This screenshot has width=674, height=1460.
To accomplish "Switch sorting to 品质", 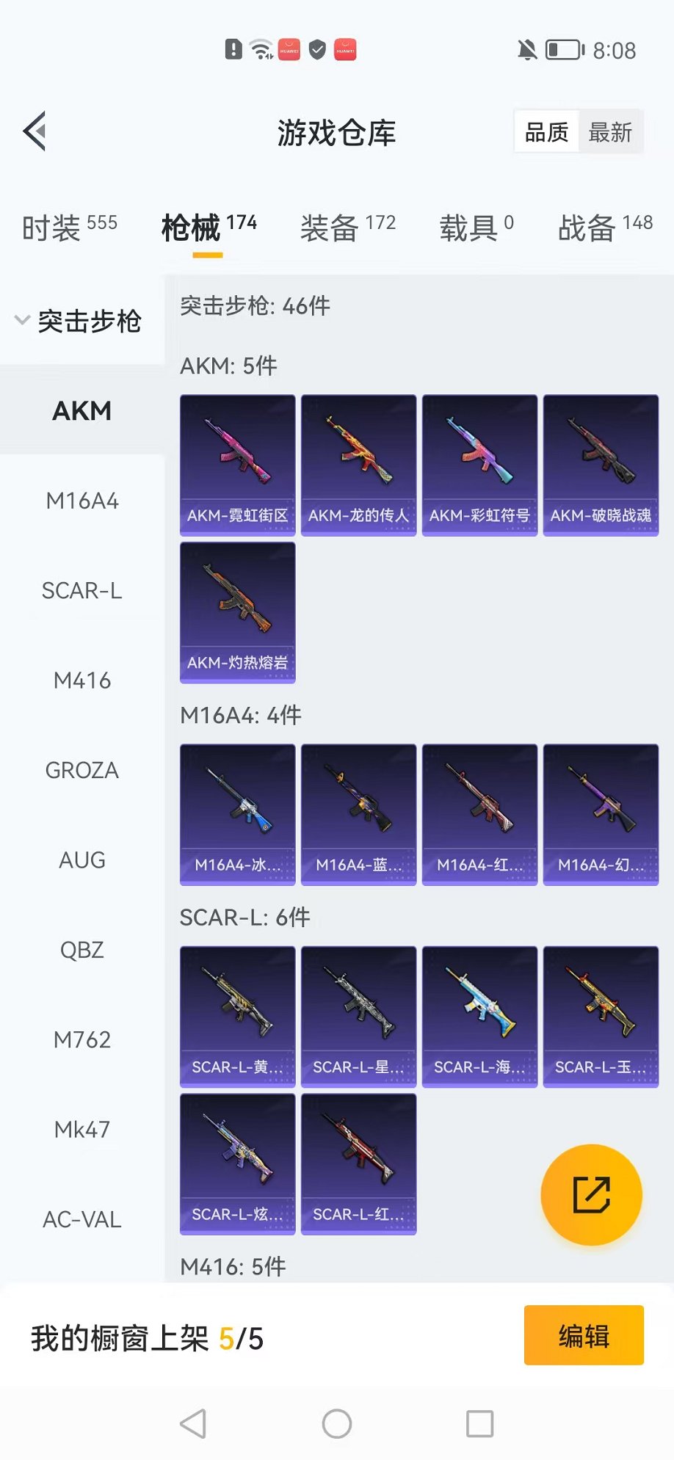I will [x=547, y=132].
